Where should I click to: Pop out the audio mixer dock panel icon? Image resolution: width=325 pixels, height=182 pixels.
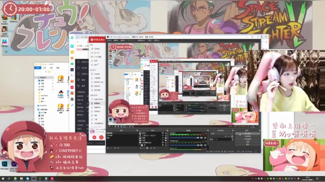point(208,130)
